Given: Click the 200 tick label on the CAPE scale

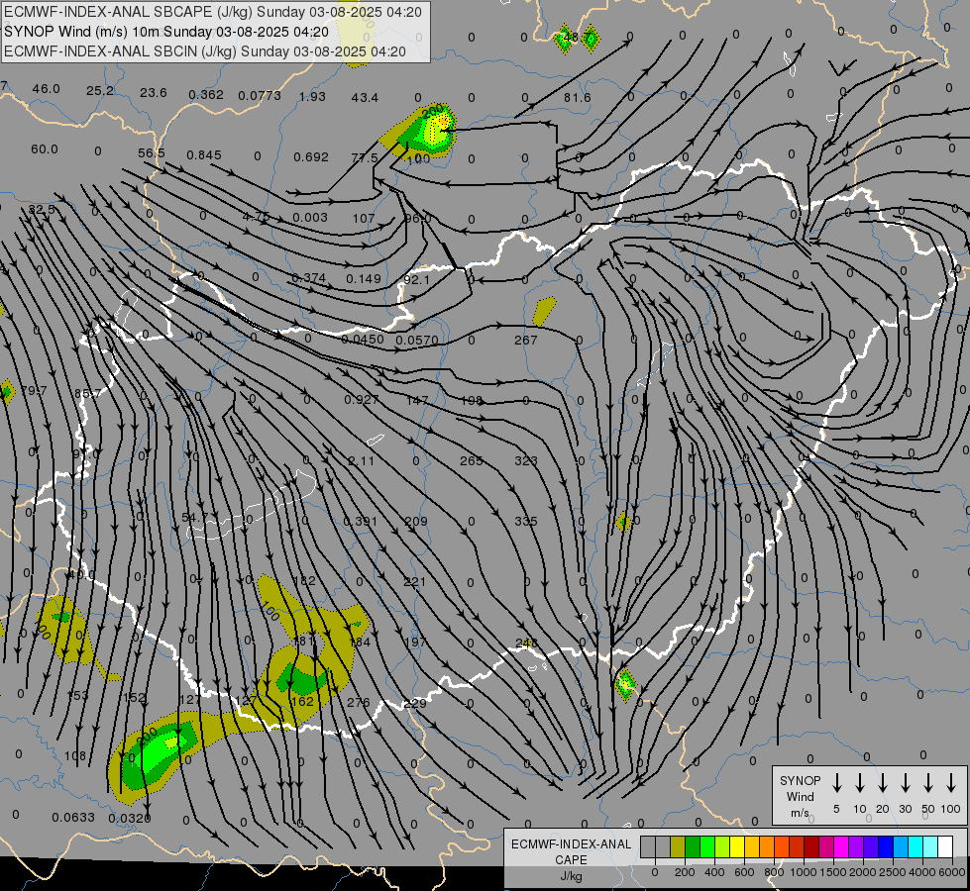Looking at the screenshot, I should [685, 872].
